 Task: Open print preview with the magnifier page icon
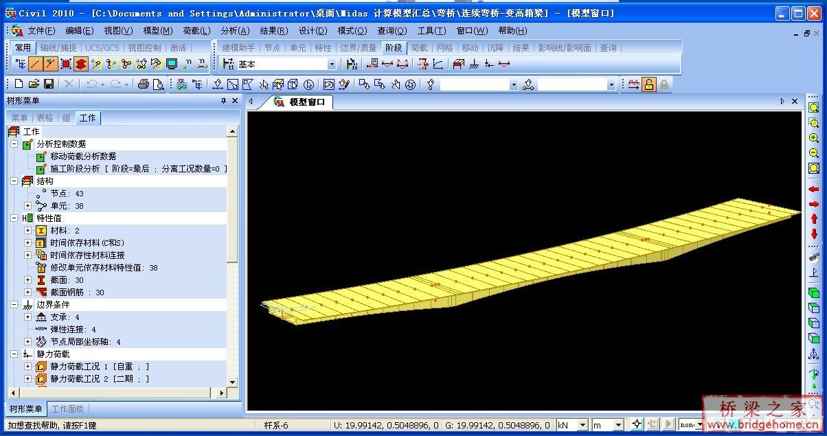coord(159,84)
